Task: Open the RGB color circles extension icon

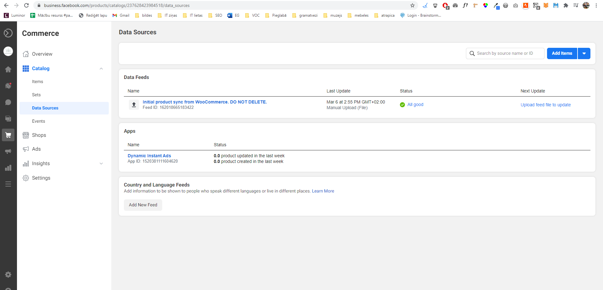Action: click(485, 5)
